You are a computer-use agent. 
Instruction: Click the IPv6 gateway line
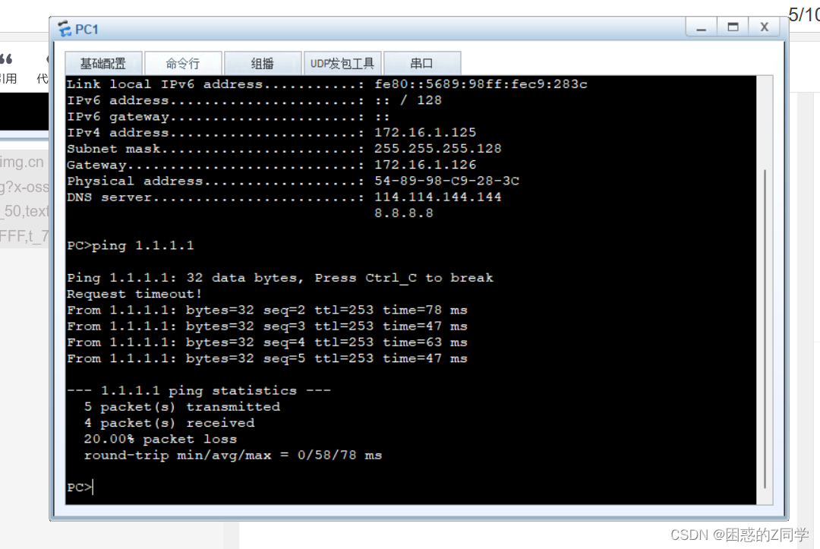pyautogui.click(x=228, y=116)
